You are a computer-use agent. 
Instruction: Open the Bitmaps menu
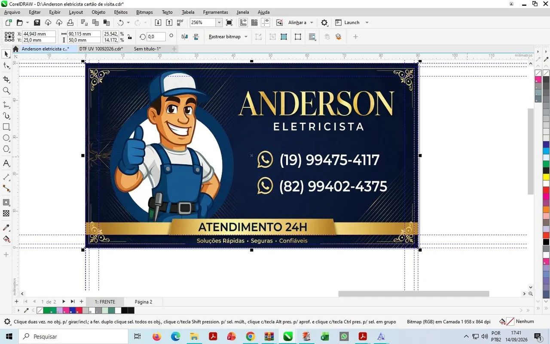click(x=144, y=12)
